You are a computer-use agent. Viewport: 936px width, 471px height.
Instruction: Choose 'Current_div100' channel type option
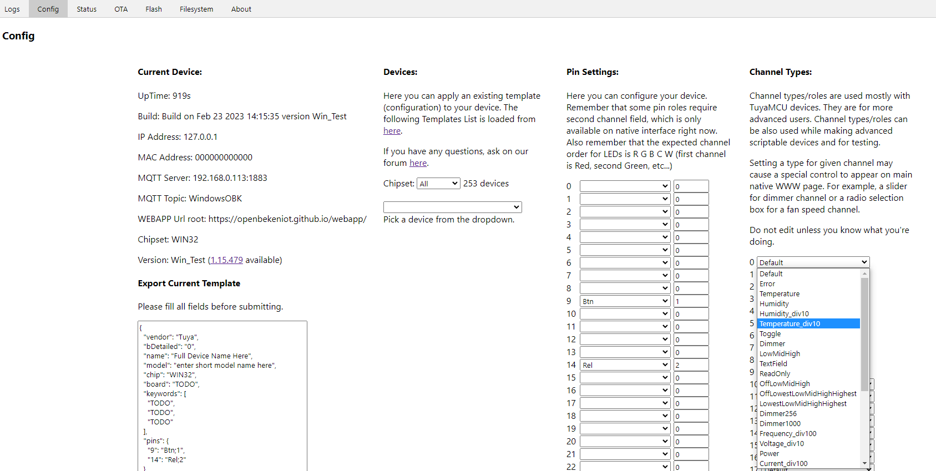pos(809,464)
